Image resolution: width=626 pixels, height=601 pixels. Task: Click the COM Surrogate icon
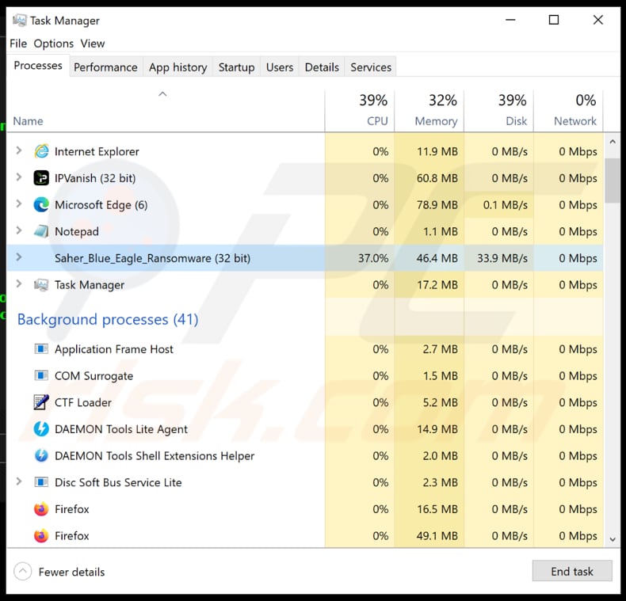[x=41, y=375]
